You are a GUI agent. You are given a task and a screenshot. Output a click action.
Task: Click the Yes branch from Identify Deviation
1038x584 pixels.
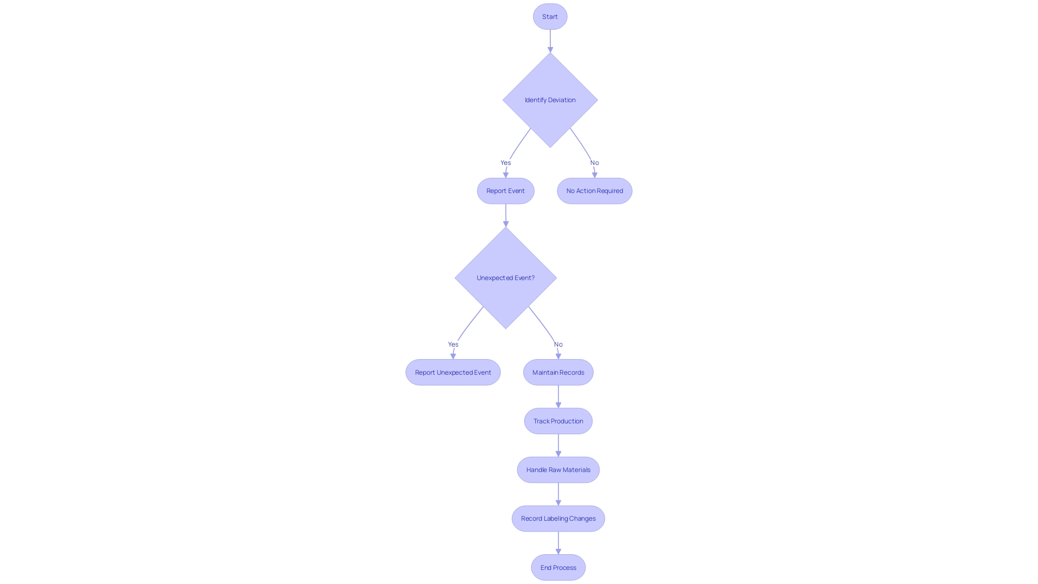click(x=505, y=162)
